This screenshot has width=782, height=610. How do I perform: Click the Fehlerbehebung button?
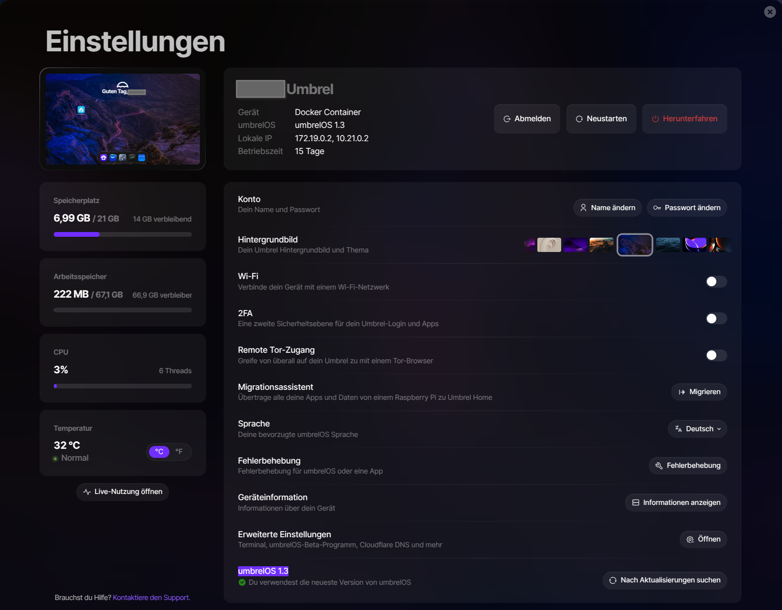point(688,465)
